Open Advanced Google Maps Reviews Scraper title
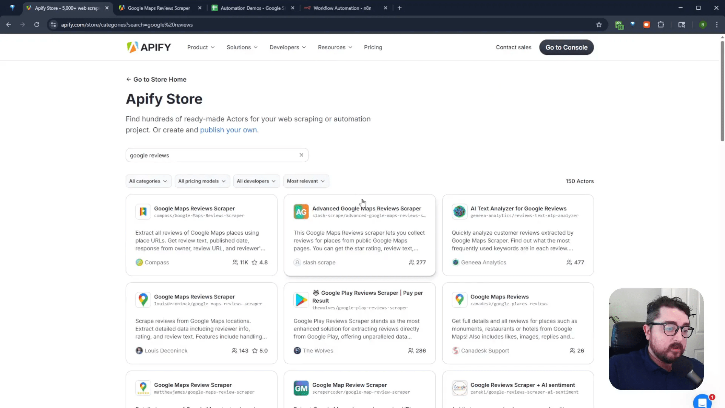This screenshot has height=408, width=725. 367,209
